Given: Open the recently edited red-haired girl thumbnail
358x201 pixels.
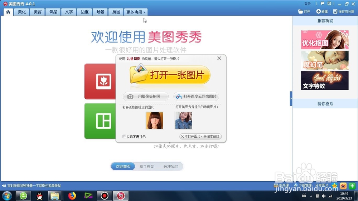Looking at the screenshot, I should (x=155, y=121).
